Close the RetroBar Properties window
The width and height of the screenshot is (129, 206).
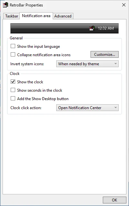[124, 5]
